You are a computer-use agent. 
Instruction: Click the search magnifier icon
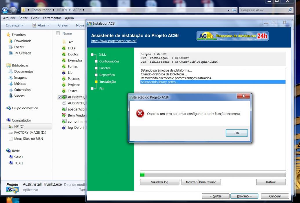(x=290, y=10)
